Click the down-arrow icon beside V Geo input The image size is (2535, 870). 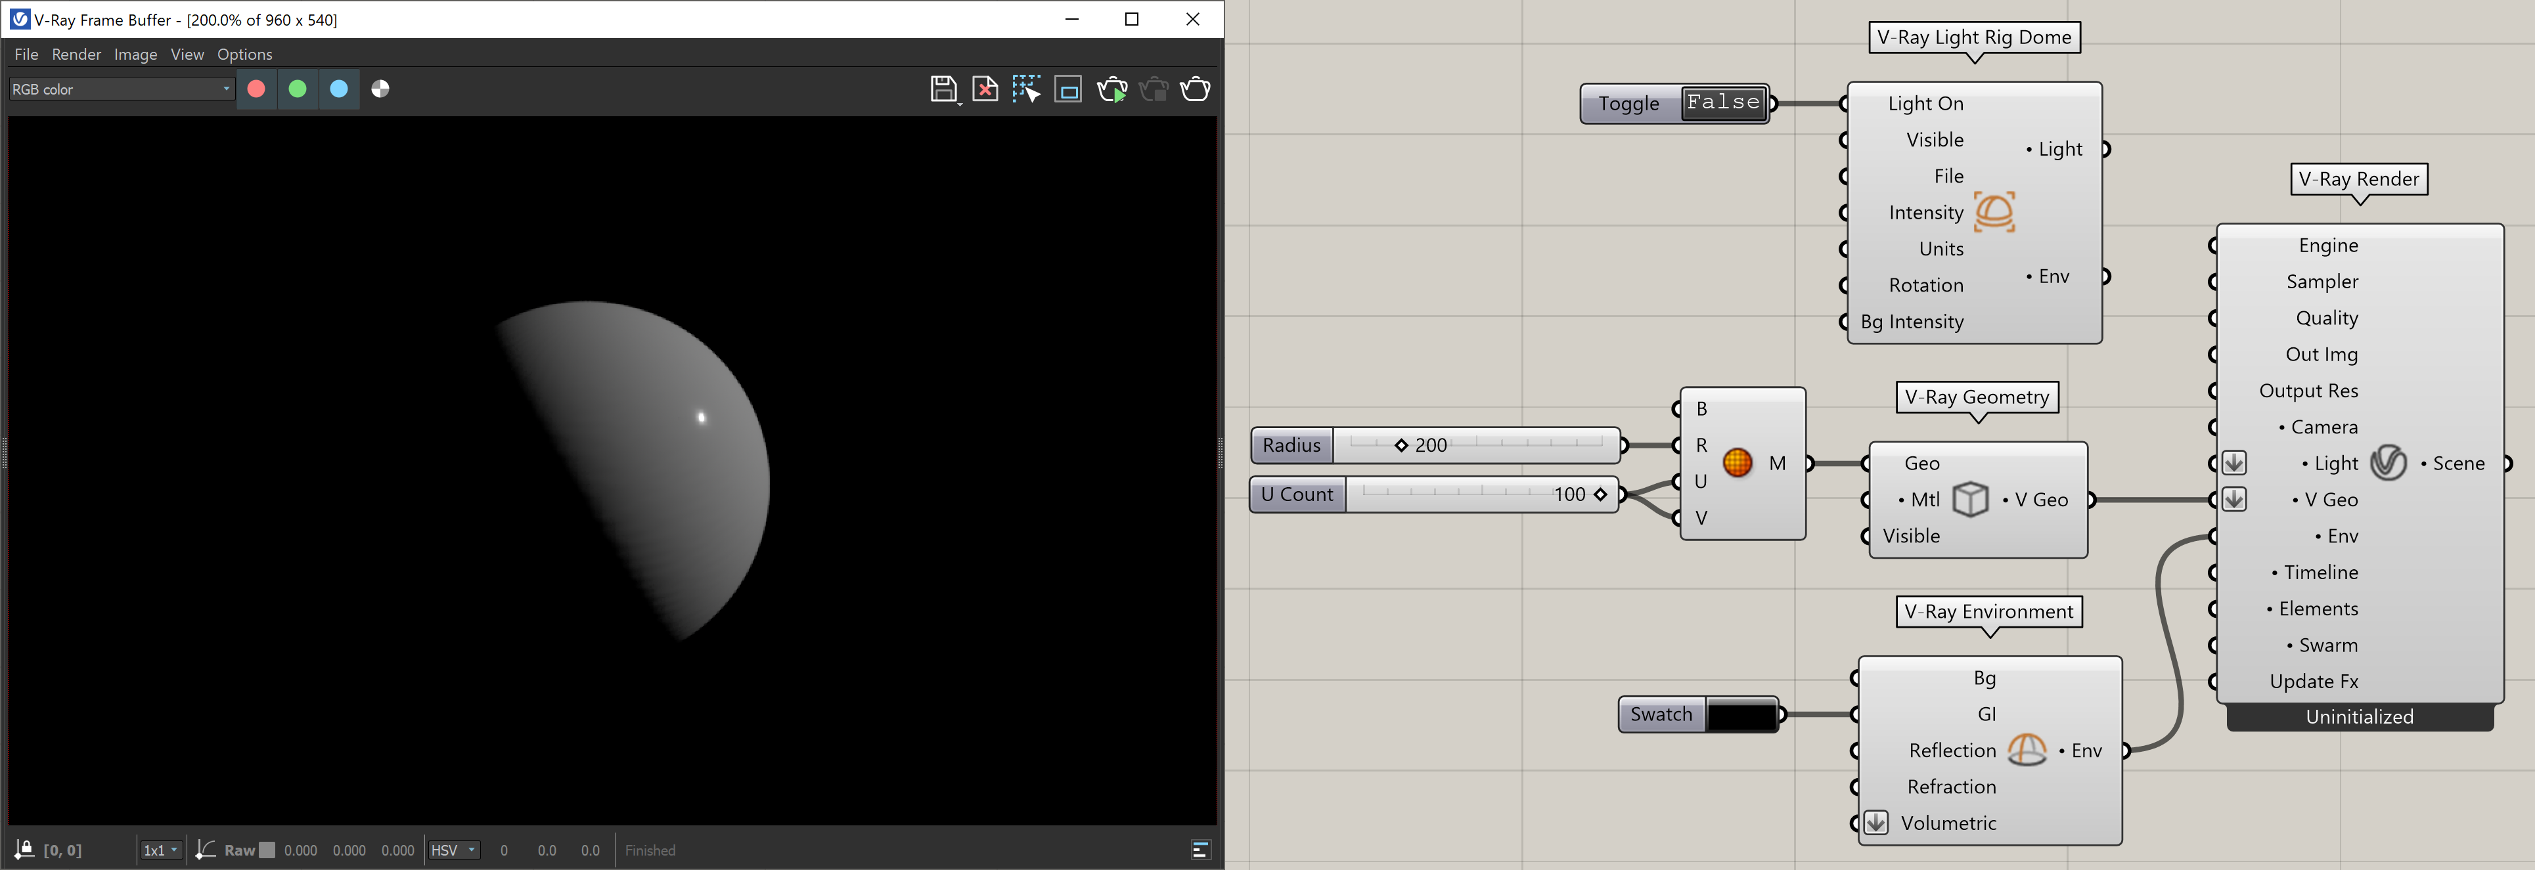(2234, 500)
